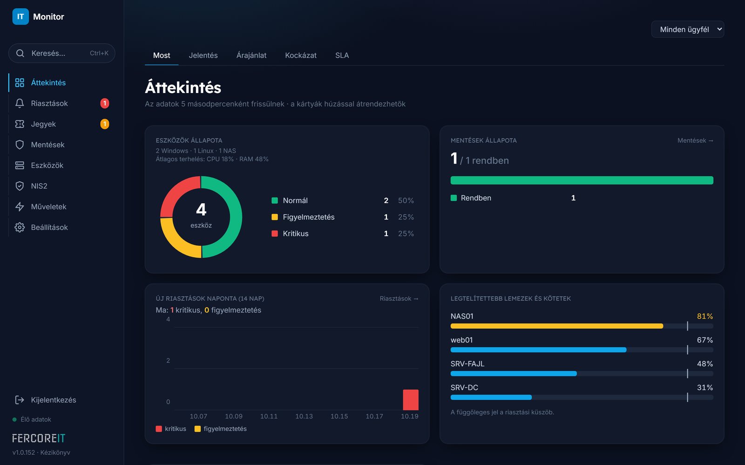The image size is (745, 465).
Task: Click the Jegyek ticket icon
Action: [x=20, y=124]
